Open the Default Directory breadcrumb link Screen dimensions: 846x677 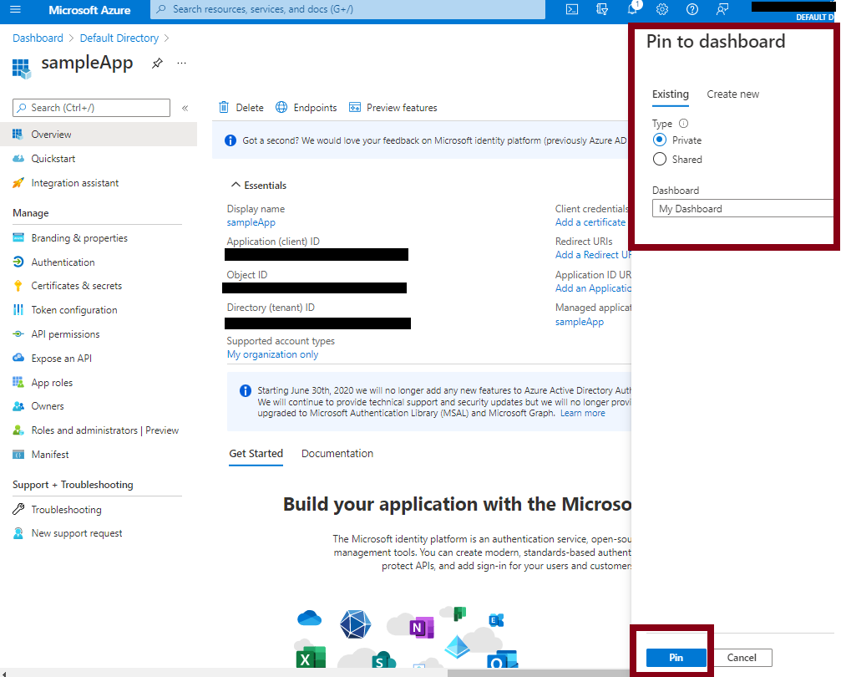pyautogui.click(x=119, y=38)
